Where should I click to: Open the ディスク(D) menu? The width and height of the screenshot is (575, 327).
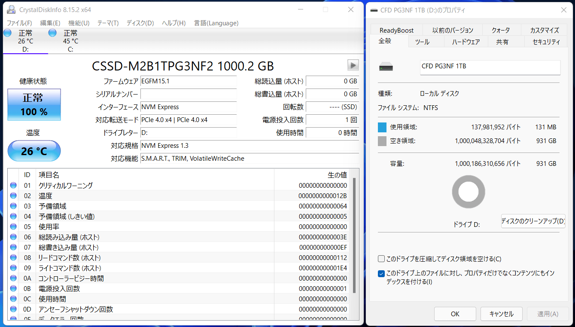coord(140,23)
